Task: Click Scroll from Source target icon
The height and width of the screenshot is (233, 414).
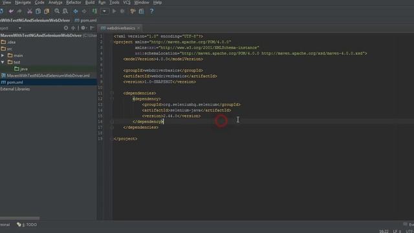Action: (x=66, y=28)
